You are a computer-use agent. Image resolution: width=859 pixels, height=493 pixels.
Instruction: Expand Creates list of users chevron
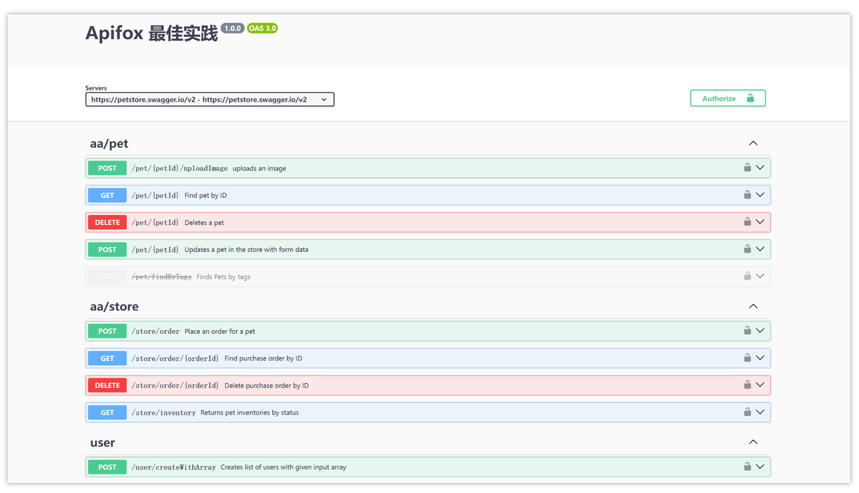tap(760, 467)
